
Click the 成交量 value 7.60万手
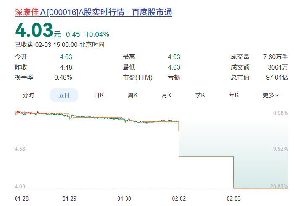[x=276, y=57]
